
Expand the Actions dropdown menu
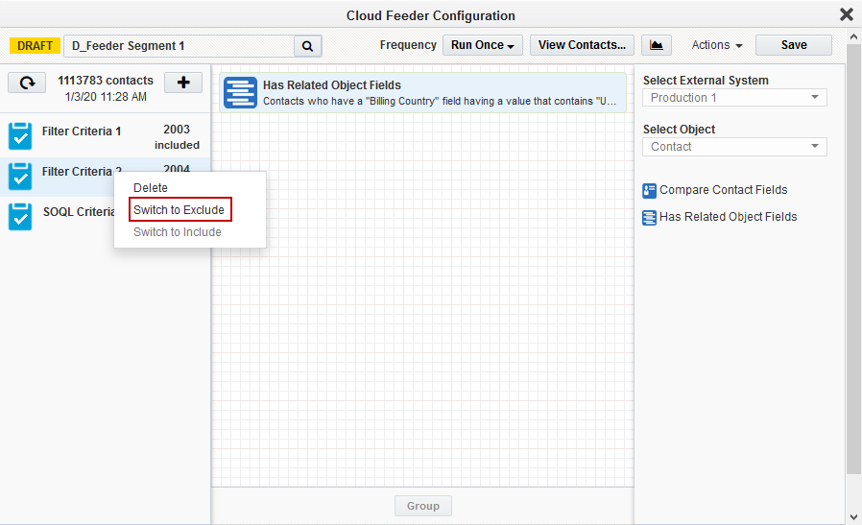[x=717, y=45]
